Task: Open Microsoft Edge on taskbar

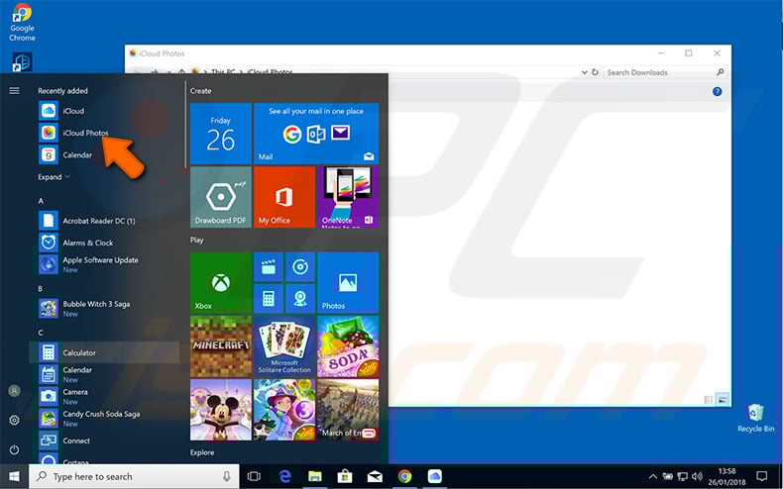Action: (x=285, y=476)
